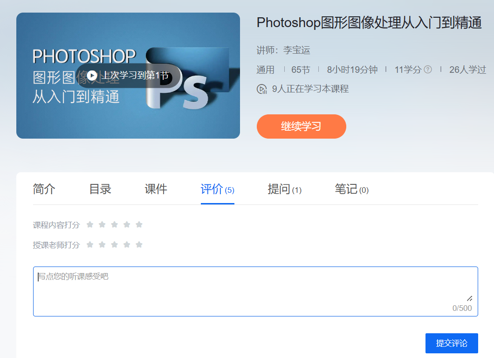
Task: Give the teacher a five-star rating
Action: click(x=139, y=245)
